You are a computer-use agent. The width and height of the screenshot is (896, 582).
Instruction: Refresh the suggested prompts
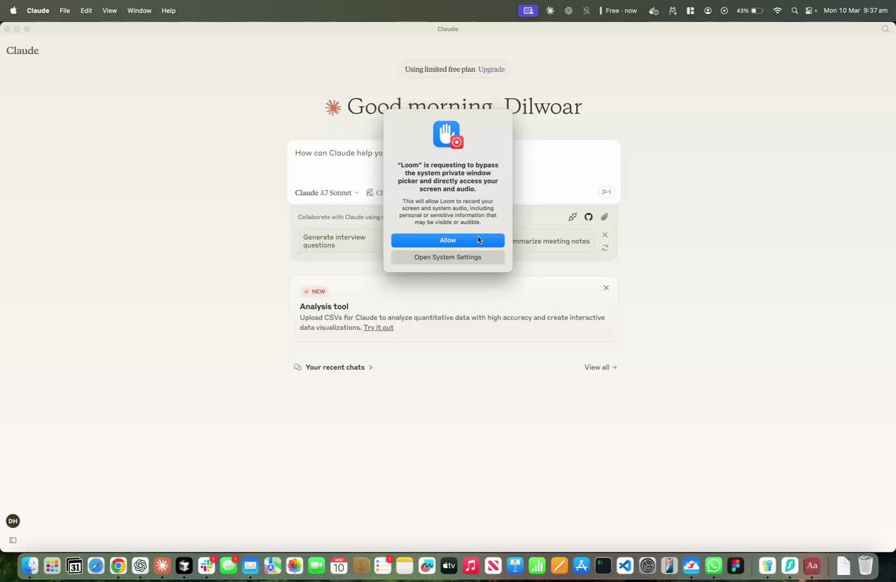pos(605,248)
